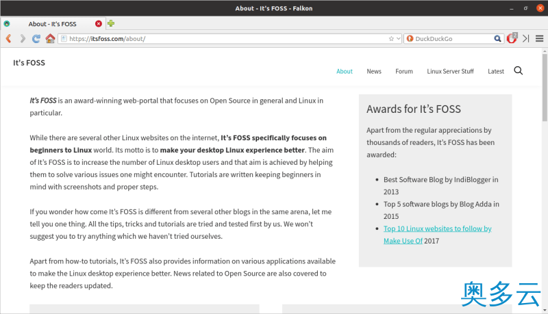This screenshot has width=548, height=314.
Task: Open the Forum menu item
Action: pyautogui.click(x=404, y=71)
